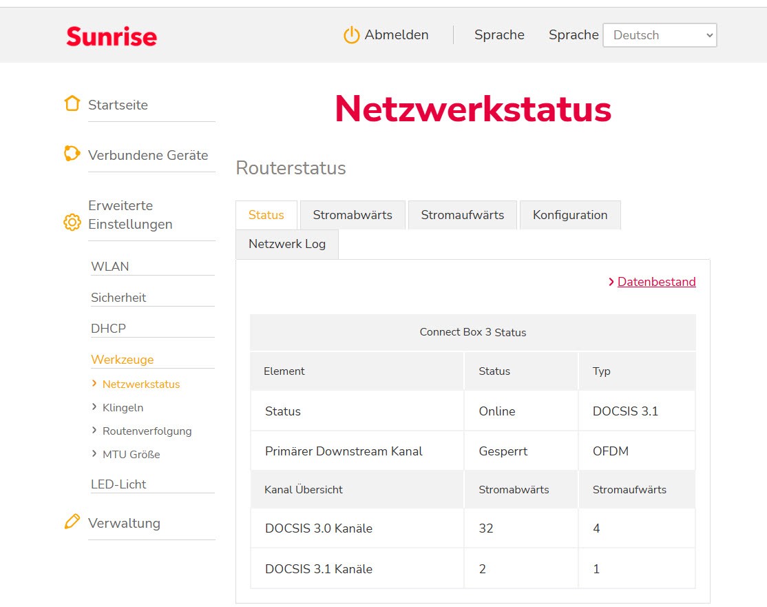Switch to the Stromaufwärts tab

[463, 215]
